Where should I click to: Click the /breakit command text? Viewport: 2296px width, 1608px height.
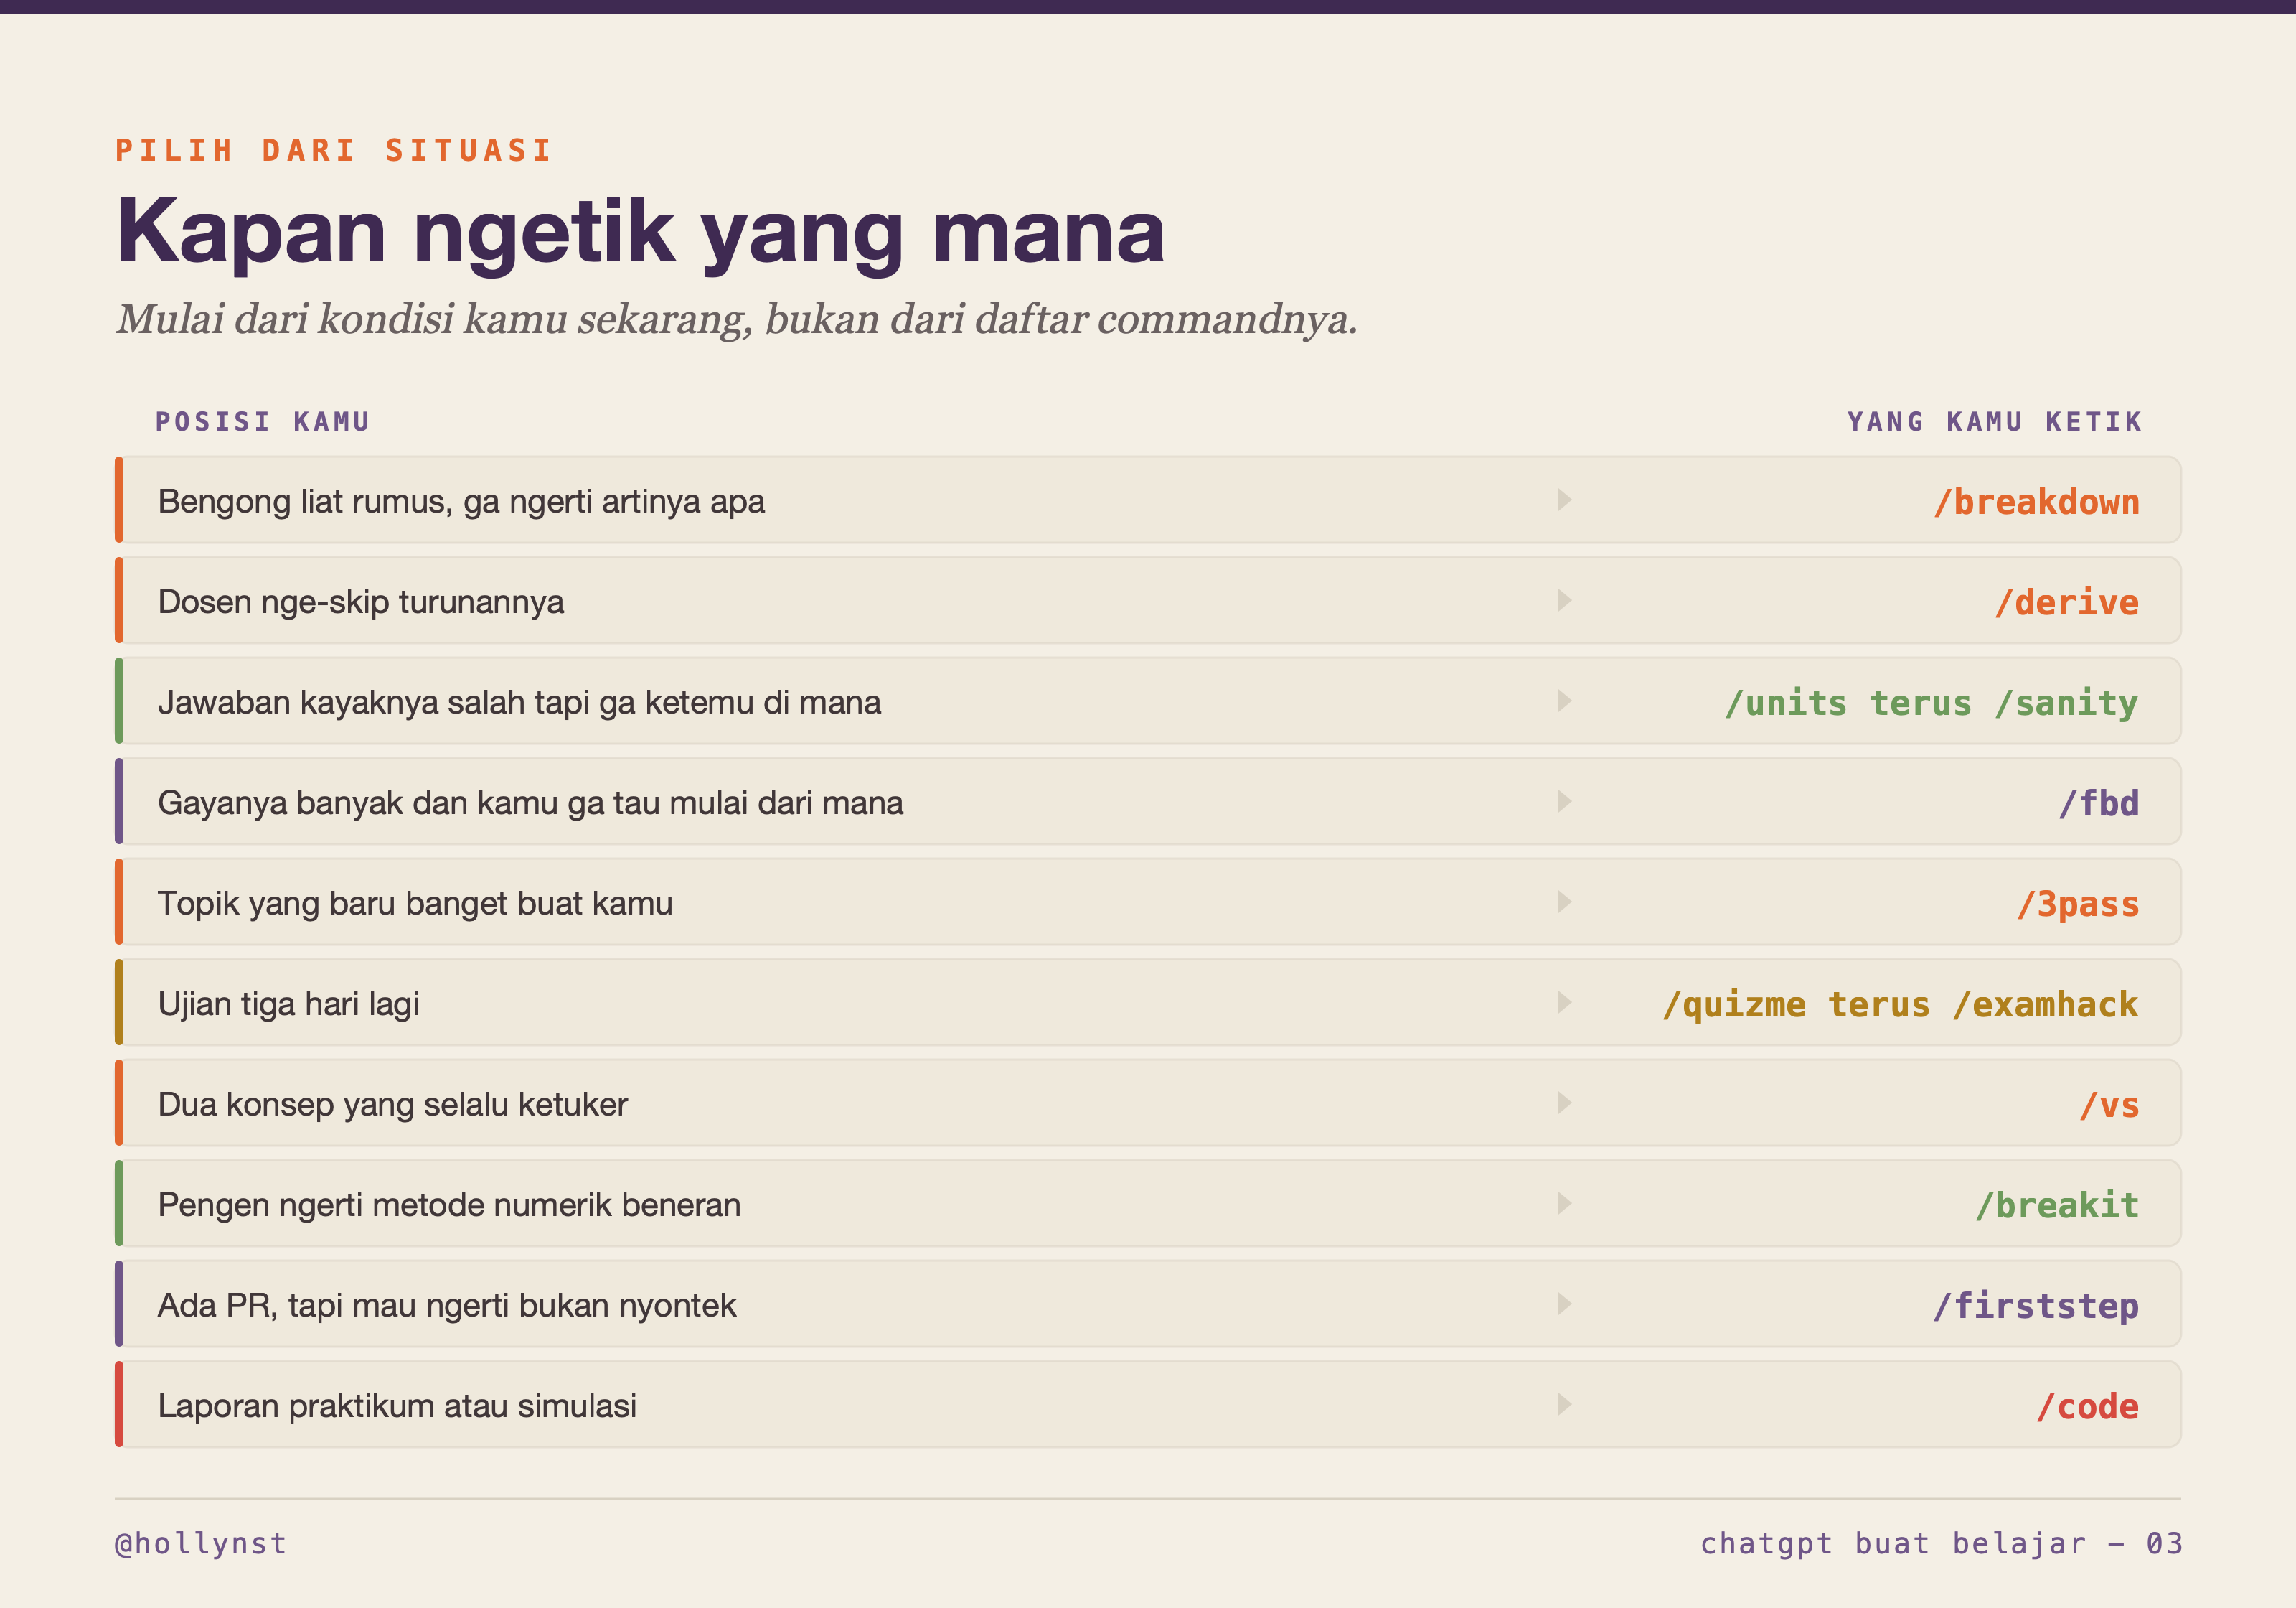point(2057,1205)
